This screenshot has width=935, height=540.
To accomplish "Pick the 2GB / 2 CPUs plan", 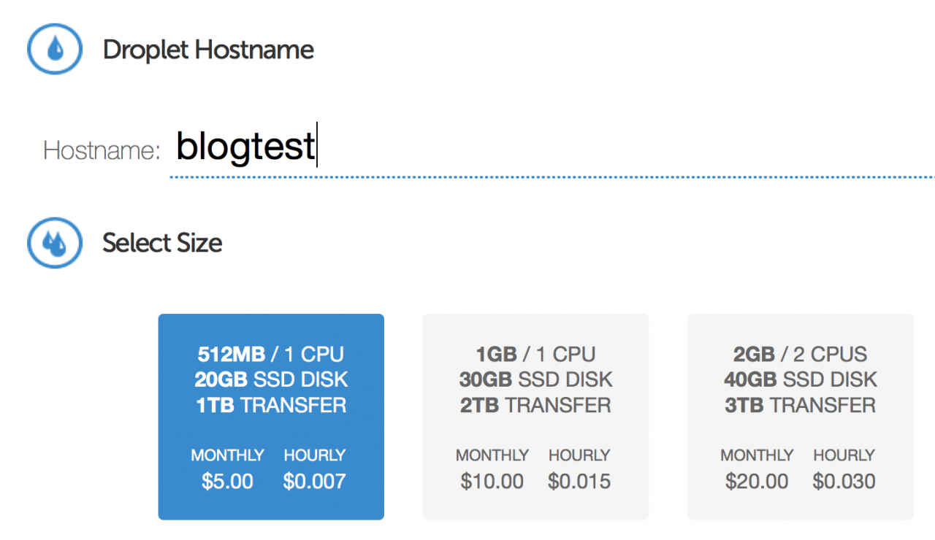I will click(800, 417).
